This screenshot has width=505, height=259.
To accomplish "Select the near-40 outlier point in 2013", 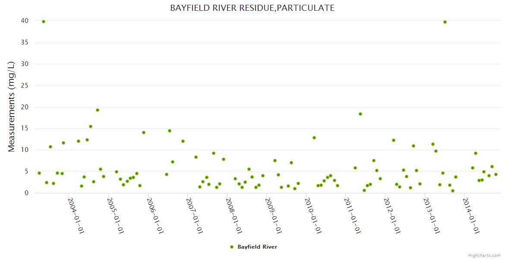I will tap(445, 22).
